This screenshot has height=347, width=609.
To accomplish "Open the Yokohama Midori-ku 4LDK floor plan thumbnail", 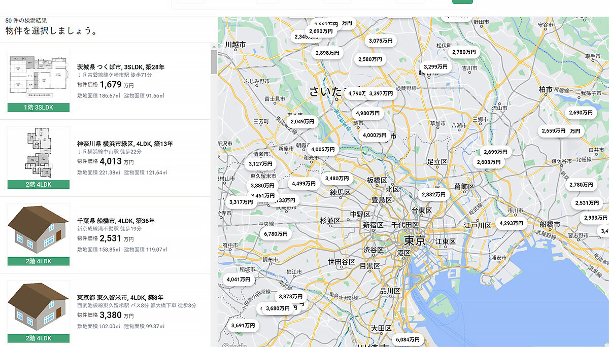I will 39,154.
